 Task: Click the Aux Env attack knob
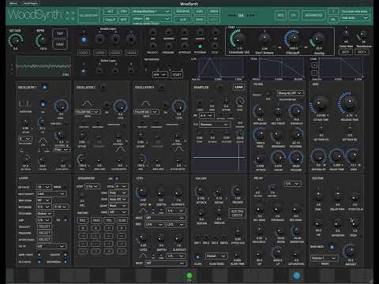coord(200,191)
